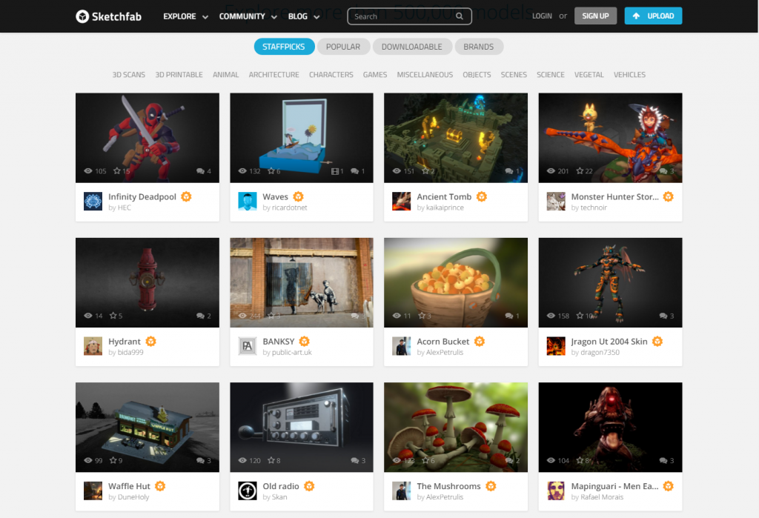
Task: Open the BANKSY model thumbnail
Action: tap(302, 282)
